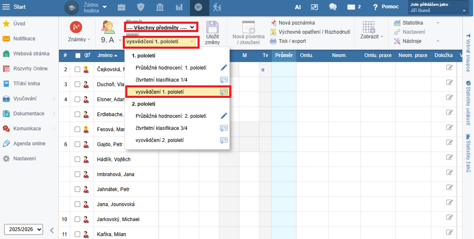Open Třídní kniha in sidebar
Image resolution: width=474 pixels, height=239 pixels.
coord(26,84)
